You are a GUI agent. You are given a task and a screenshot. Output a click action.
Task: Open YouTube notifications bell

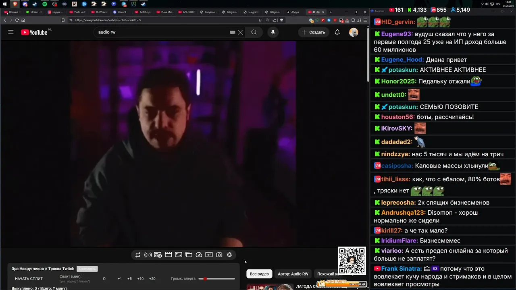click(337, 32)
